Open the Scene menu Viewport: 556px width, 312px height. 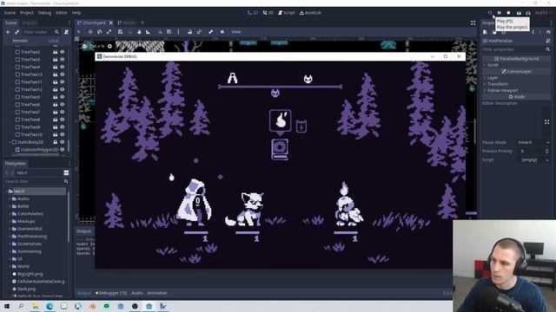[x=10, y=13]
